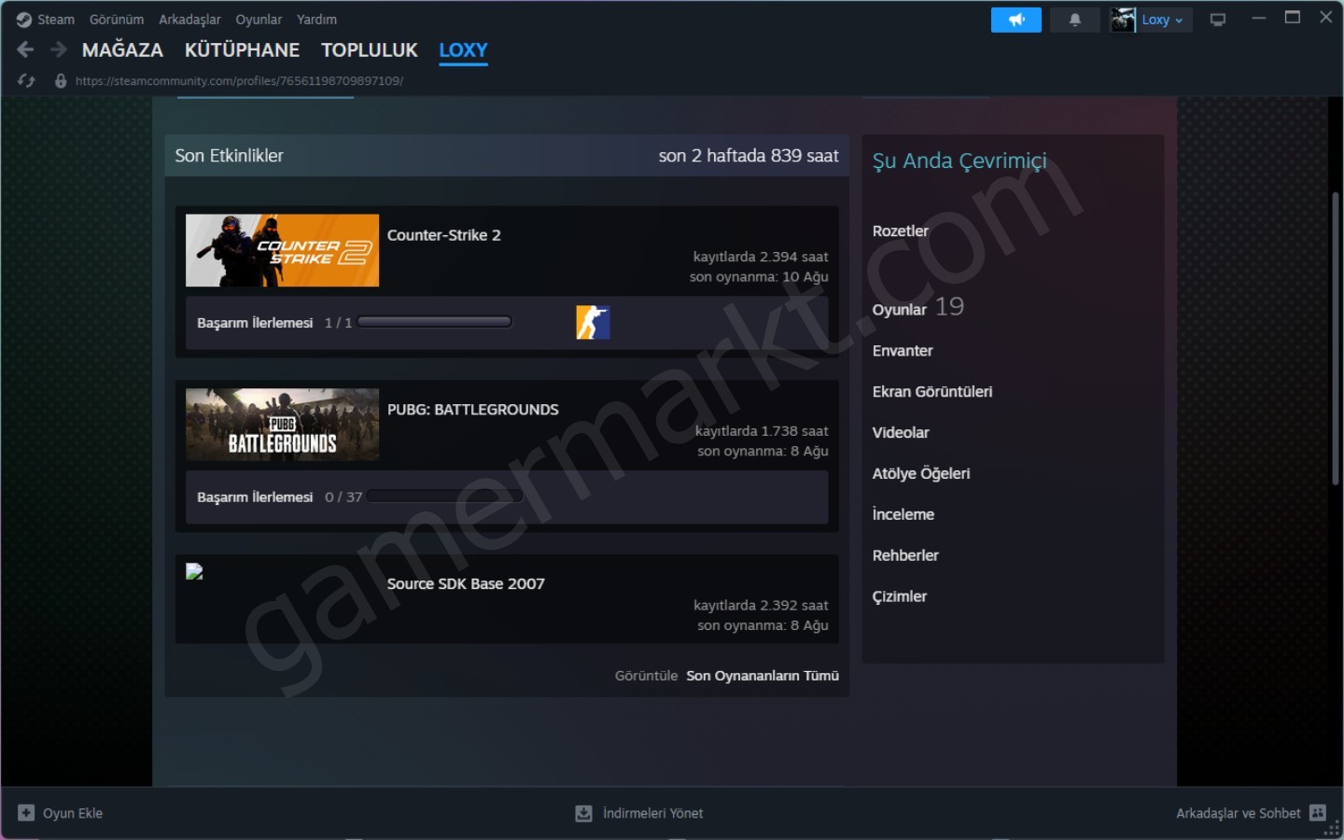
Task: Open the Oyunlar 19 games link
Action: (x=918, y=307)
